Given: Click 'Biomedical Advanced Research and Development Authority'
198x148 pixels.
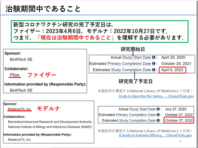Looking at the screenshot, I should (50, 122).
